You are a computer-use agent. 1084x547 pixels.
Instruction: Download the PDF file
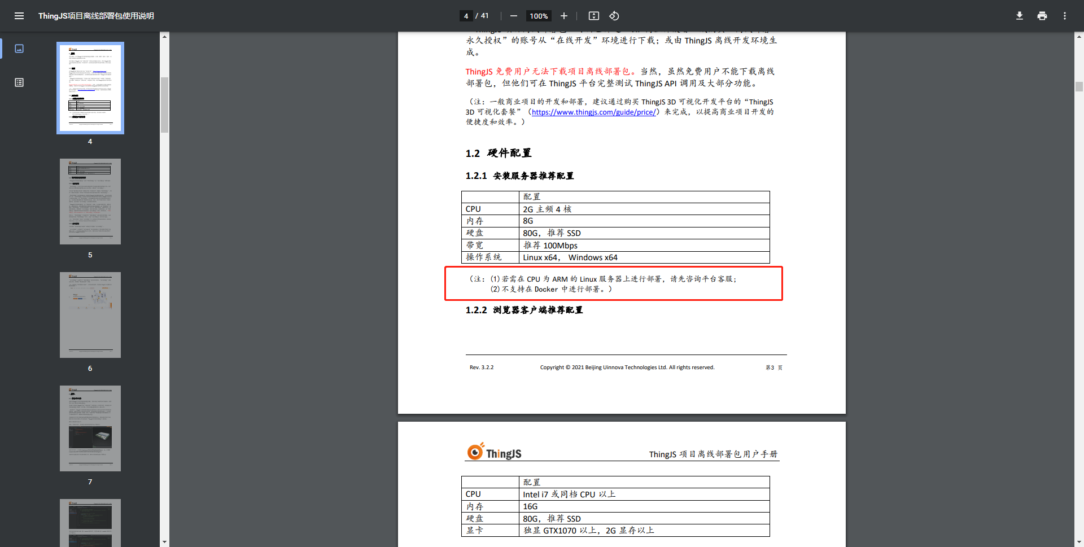click(1020, 16)
